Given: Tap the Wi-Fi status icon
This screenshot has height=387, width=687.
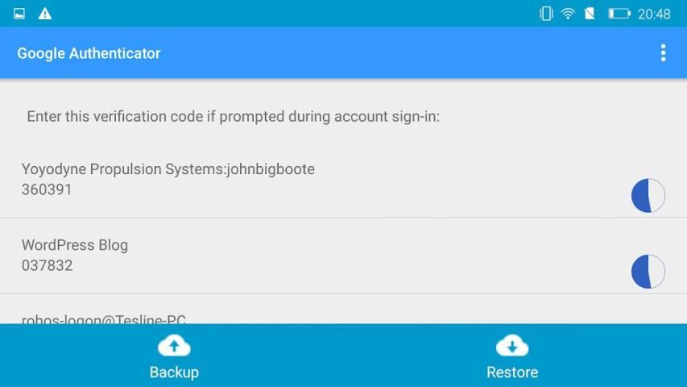Looking at the screenshot, I should [568, 14].
